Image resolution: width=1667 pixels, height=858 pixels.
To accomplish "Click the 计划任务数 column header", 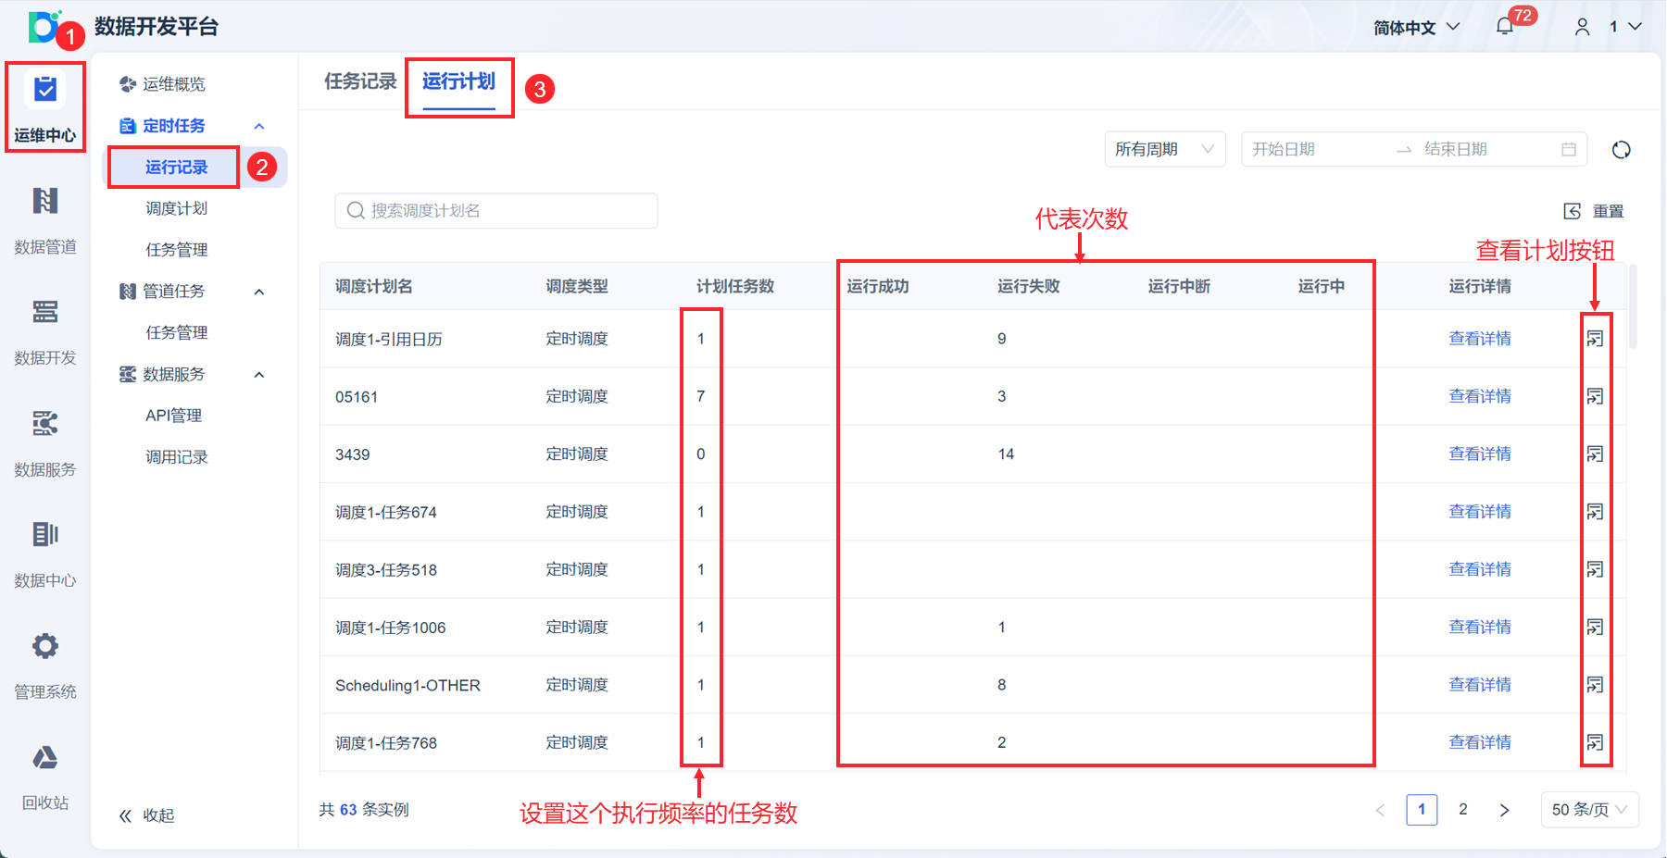I will (x=735, y=287).
